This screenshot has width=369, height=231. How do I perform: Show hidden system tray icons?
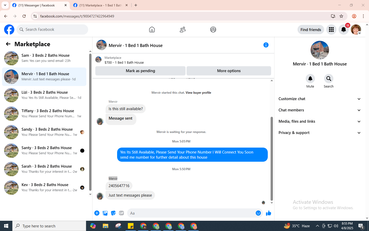click(x=317, y=226)
